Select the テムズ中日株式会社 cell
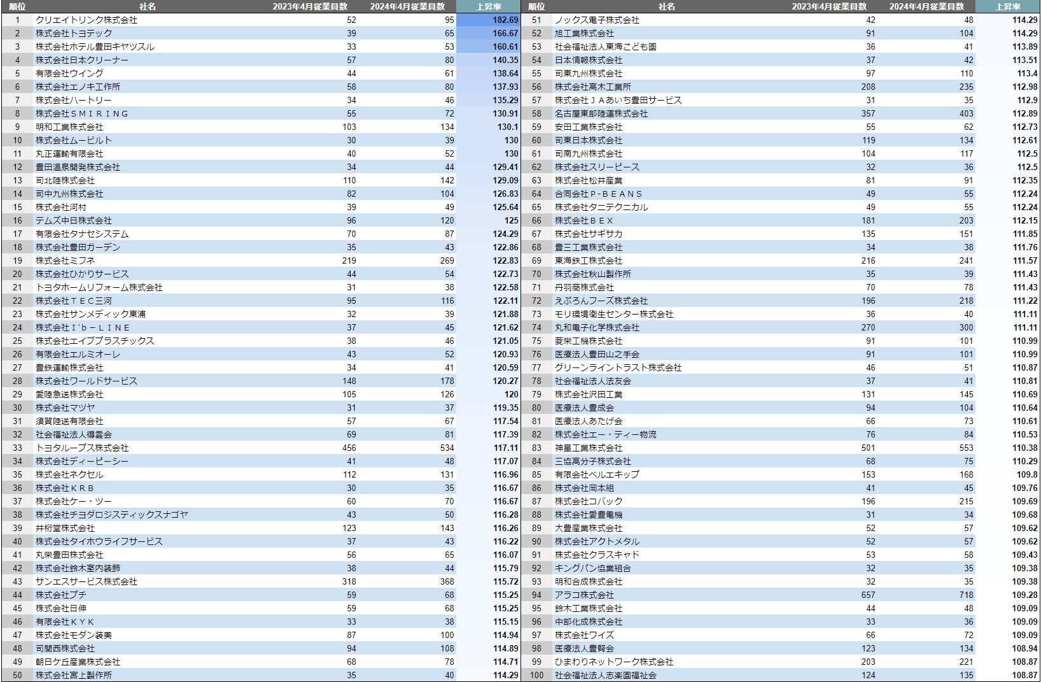 (x=74, y=220)
